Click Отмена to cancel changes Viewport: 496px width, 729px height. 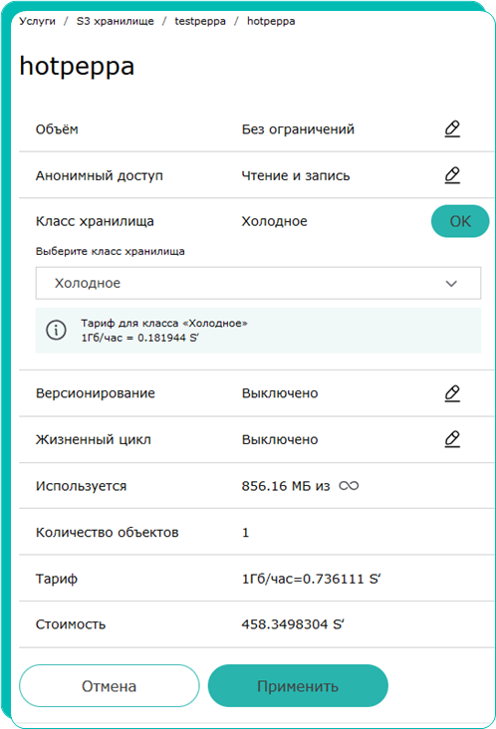(x=110, y=686)
